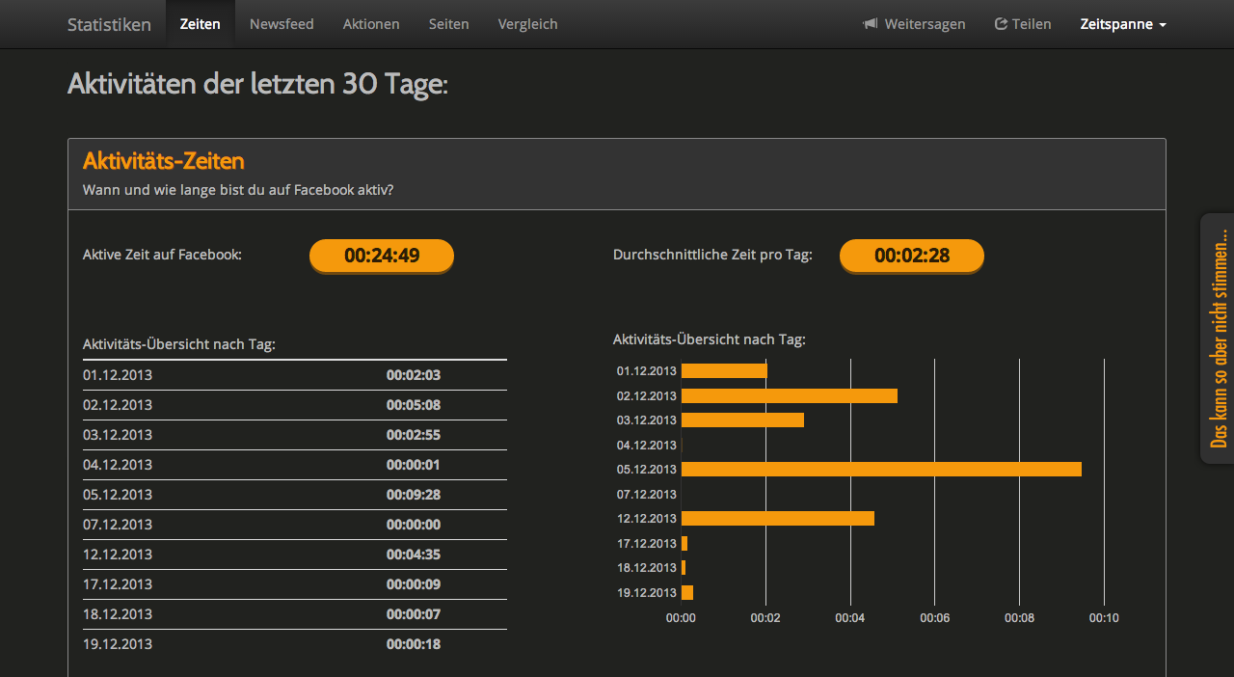Click the megaphone icon beside Weitersagen

871,24
